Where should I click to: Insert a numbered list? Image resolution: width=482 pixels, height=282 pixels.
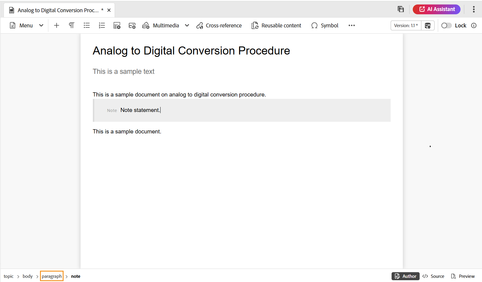pyautogui.click(x=102, y=26)
